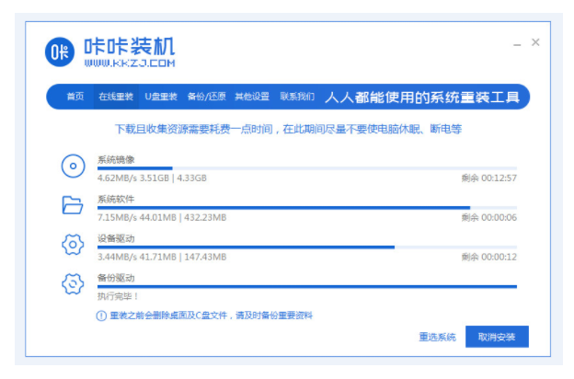This screenshot has height=379, width=574.
Task: Click the warning info icon at bottom
Action: (x=102, y=316)
